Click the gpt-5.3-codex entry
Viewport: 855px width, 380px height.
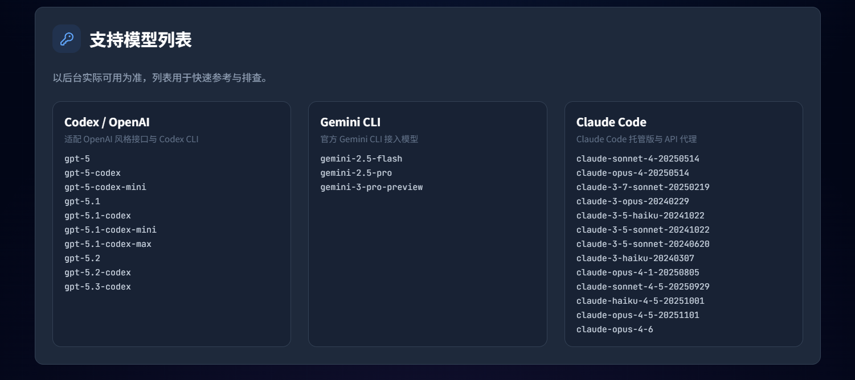[97, 287]
